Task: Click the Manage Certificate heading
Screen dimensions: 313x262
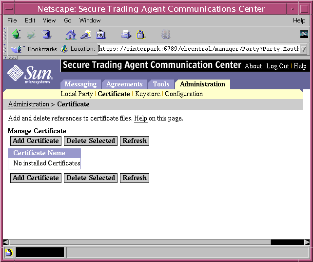Action: point(37,131)
